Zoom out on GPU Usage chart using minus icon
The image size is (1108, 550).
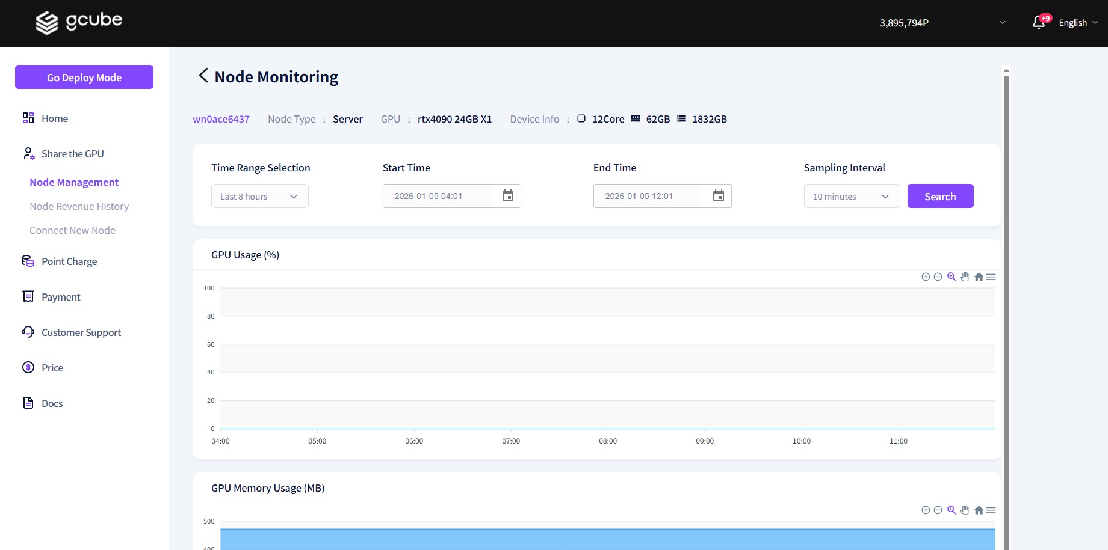[938, 277]
